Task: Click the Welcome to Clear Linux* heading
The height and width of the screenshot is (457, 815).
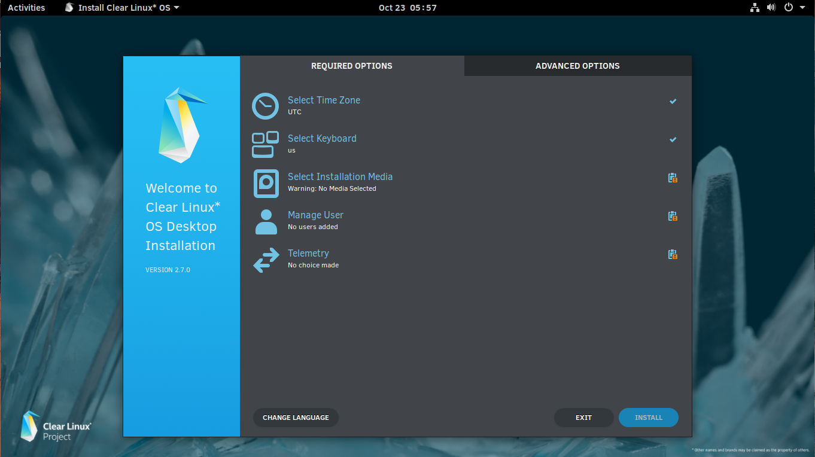Action: 183,217
